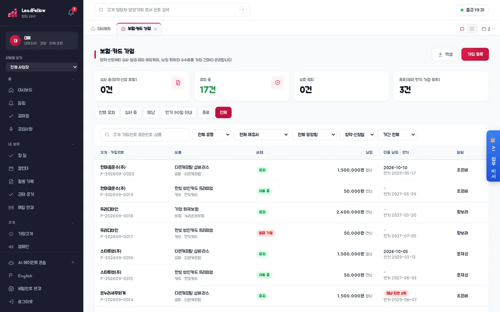Sort by 납입 column header

(369, 153)
